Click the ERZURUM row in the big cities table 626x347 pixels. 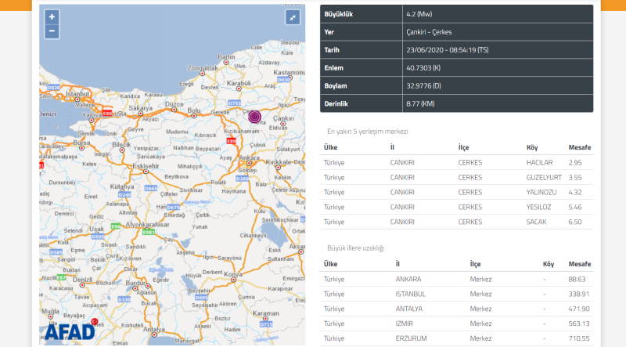coord(457,338)
